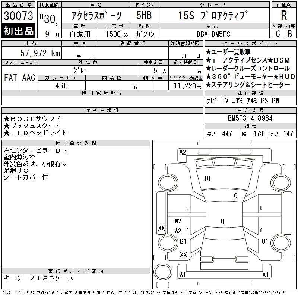Select the grade "15S プロアクティブ"
The image size is (298, 298).
(x=213, y=15)
